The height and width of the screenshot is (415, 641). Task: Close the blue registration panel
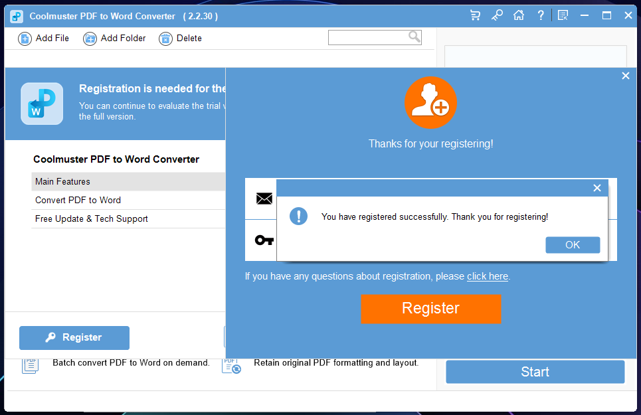coord(626,76)
